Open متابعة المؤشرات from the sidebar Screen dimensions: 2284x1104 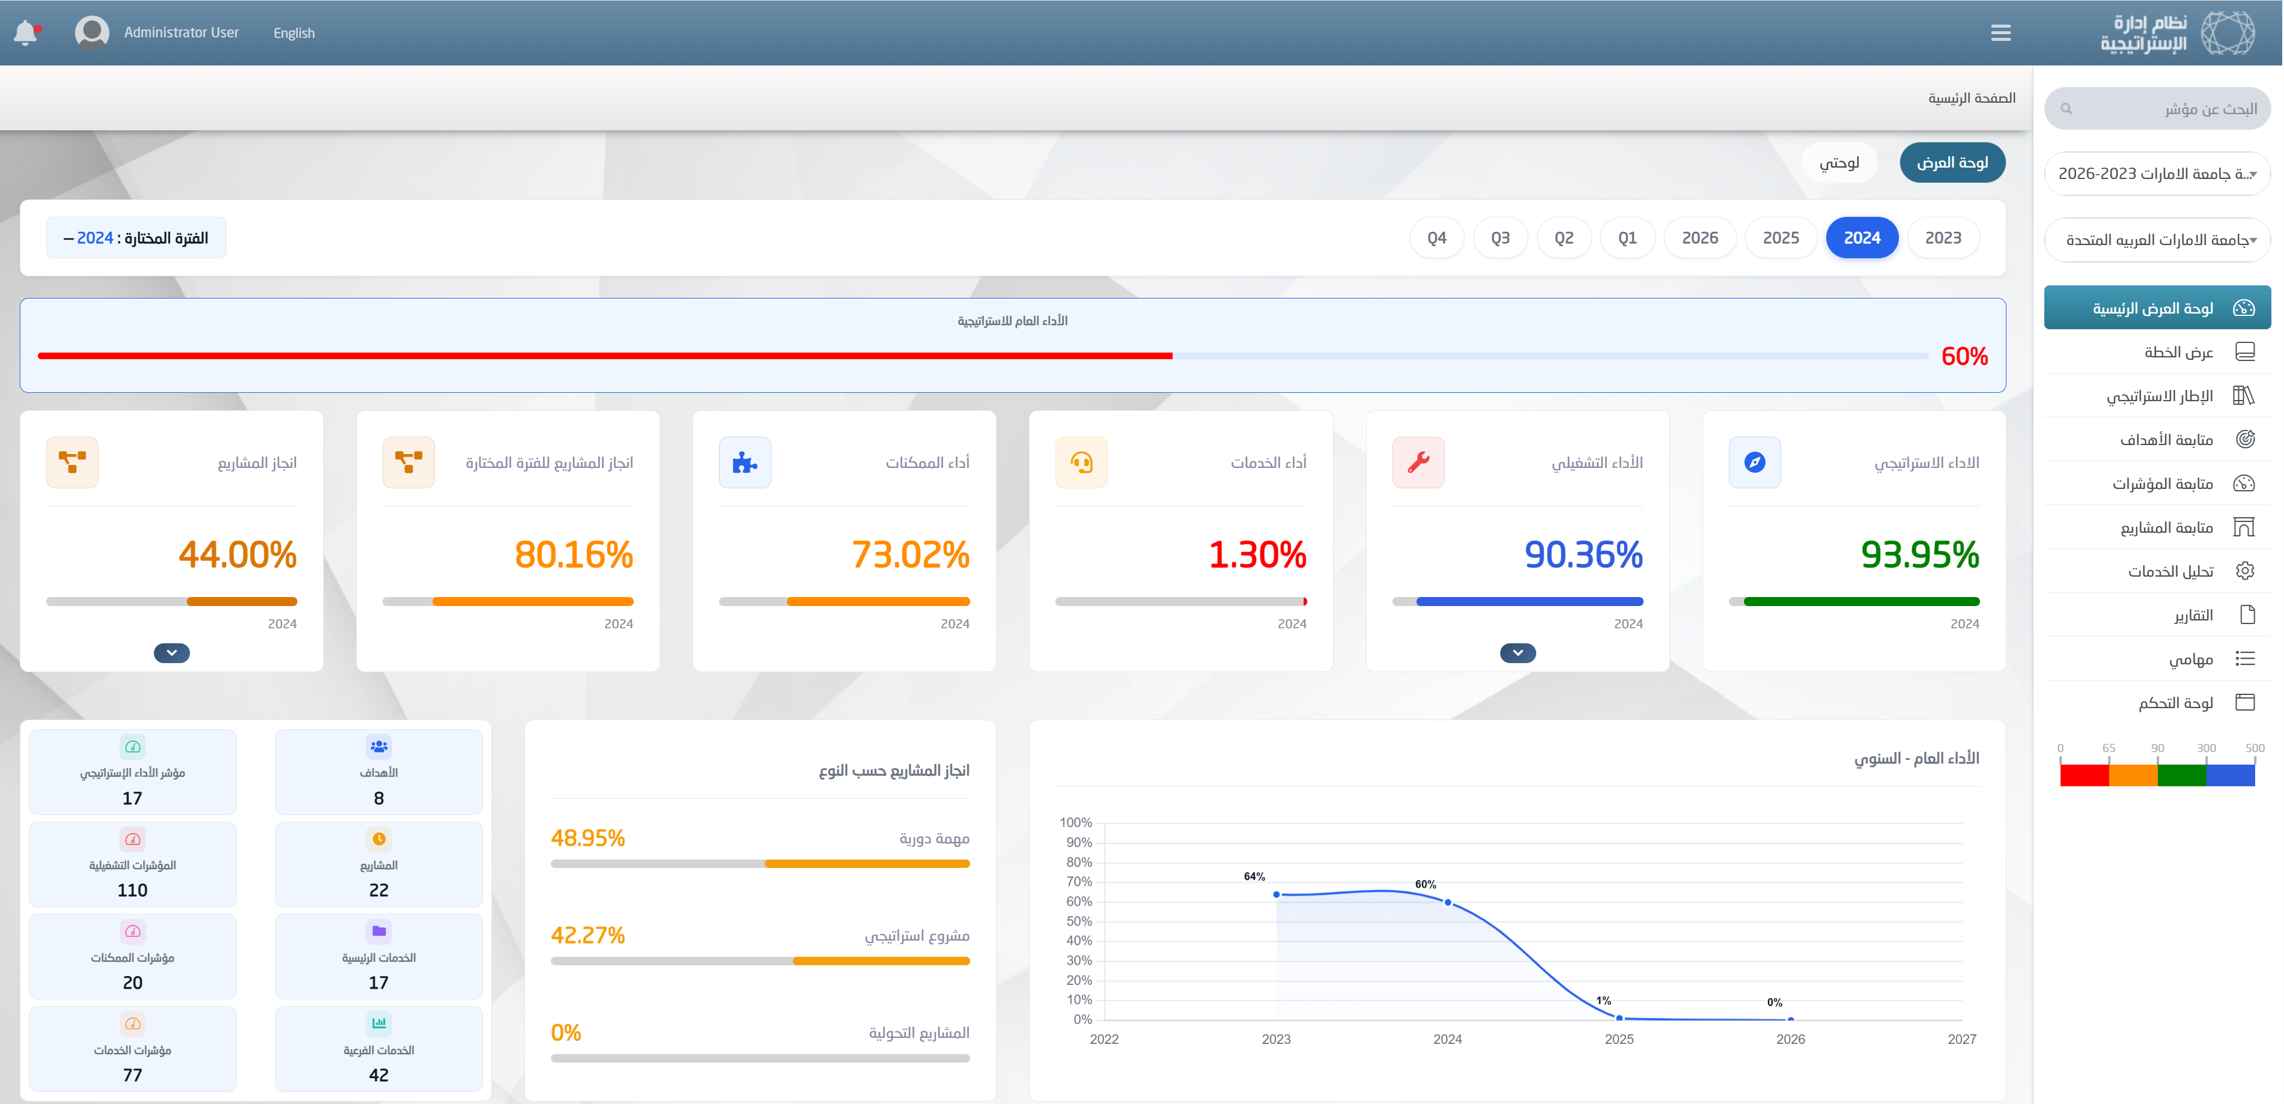pyautogui.click(x=2163, y=484)
